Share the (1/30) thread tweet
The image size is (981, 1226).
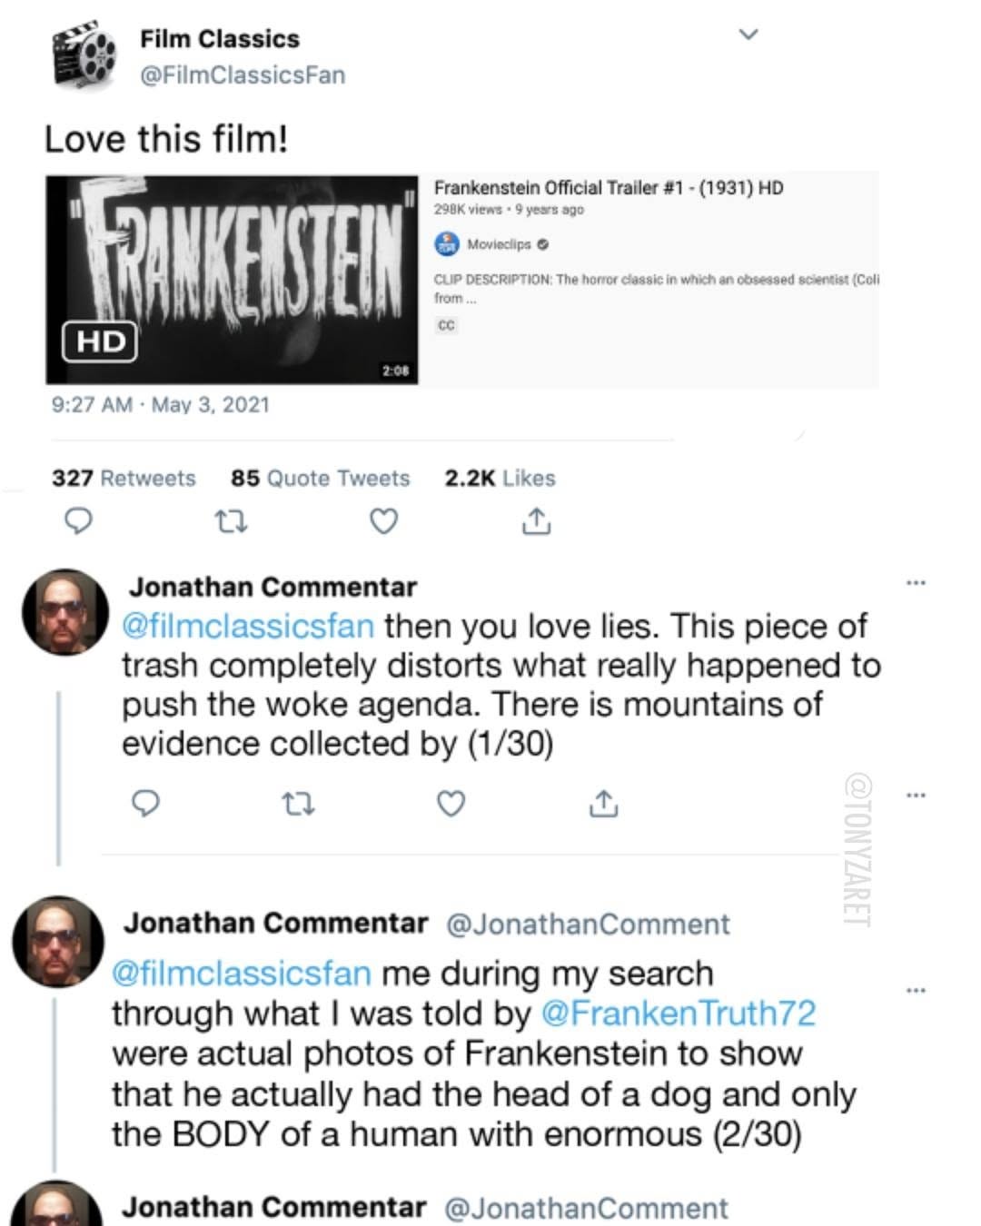point(604,804)
